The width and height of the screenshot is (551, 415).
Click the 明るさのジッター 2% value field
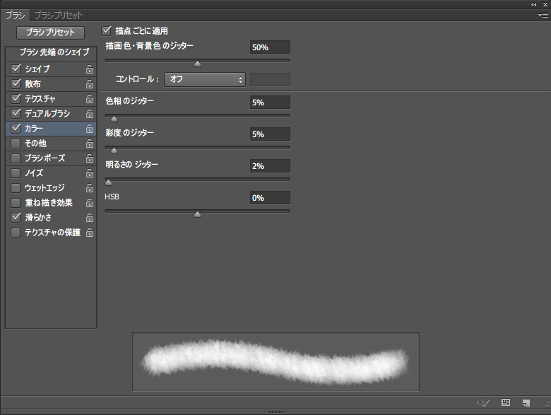pos(270,166)
